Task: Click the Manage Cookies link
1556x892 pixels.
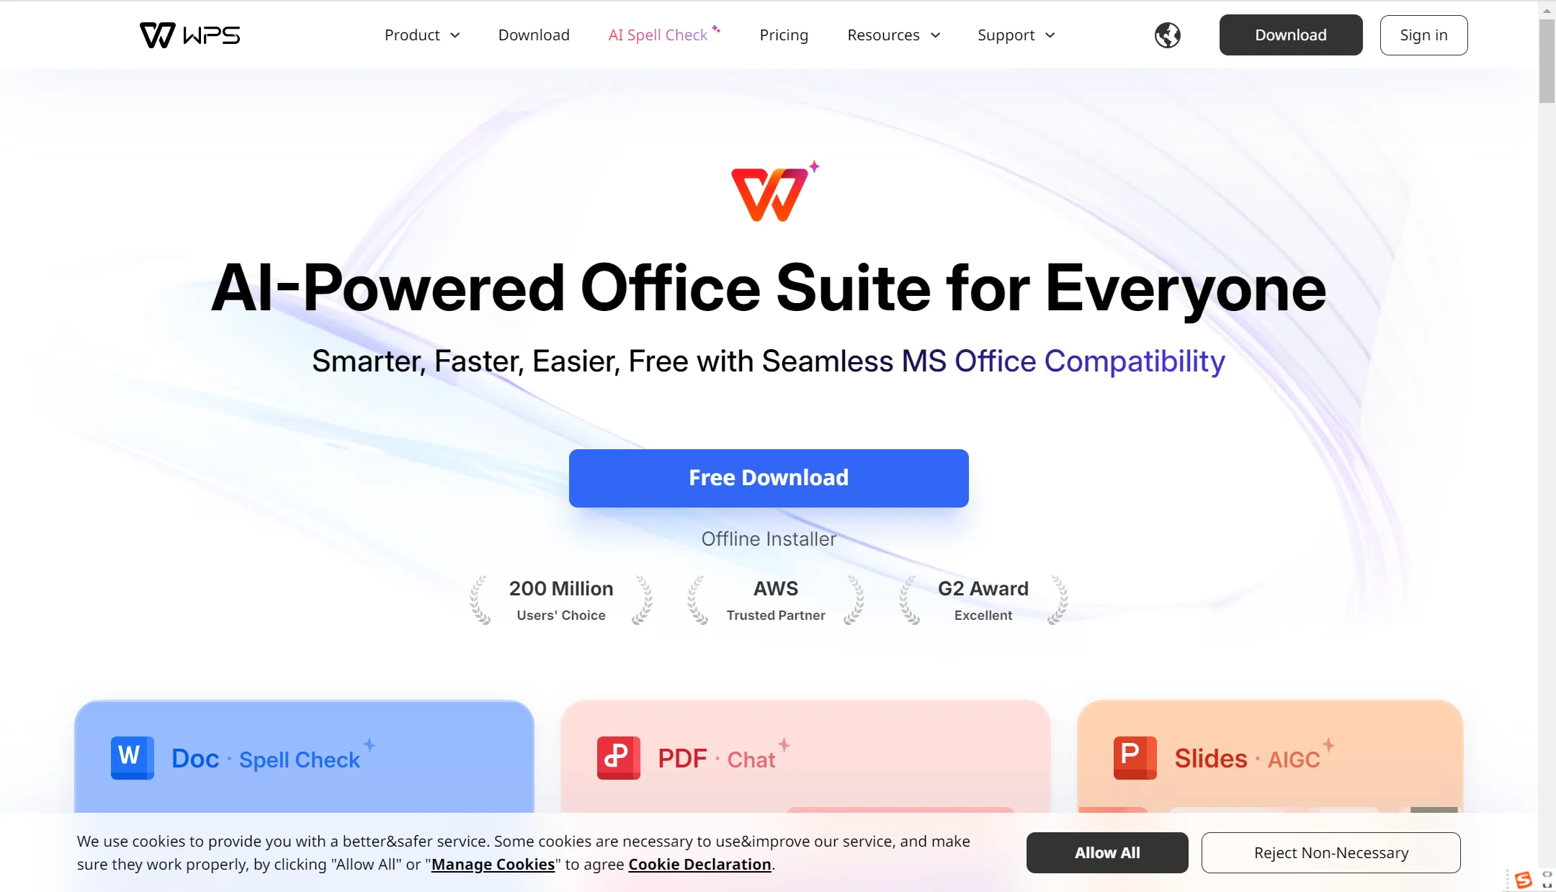Action: [493, 864]
